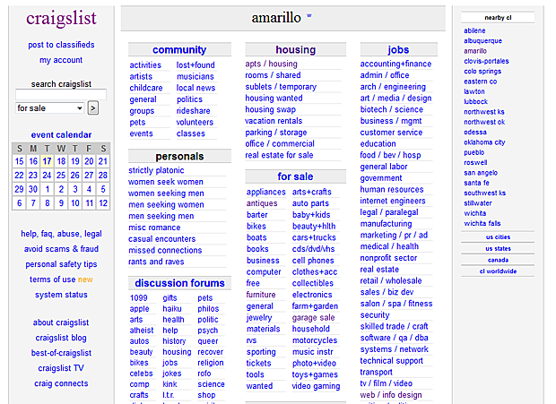This screenshot has height=404, width=556.
Task: Open vacation rentals
Action: coord(274,121)
